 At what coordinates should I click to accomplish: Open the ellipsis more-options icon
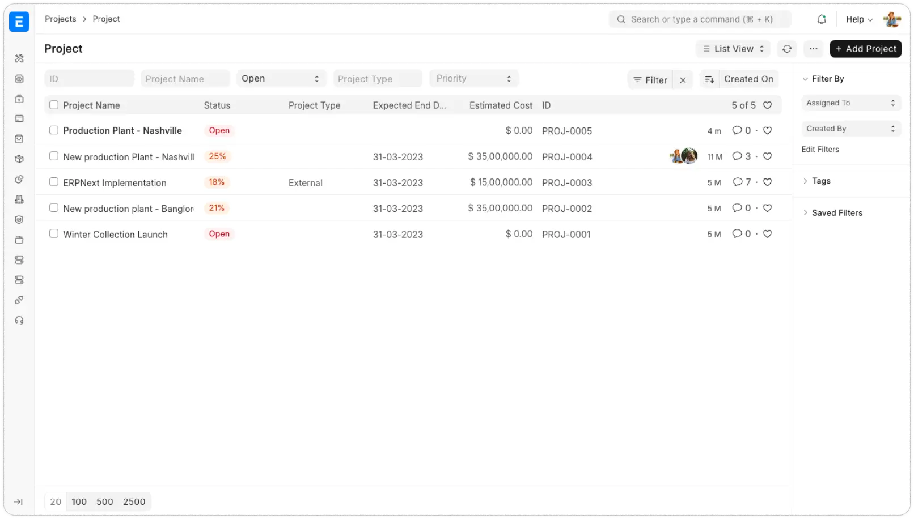click(x=814, y=49)
